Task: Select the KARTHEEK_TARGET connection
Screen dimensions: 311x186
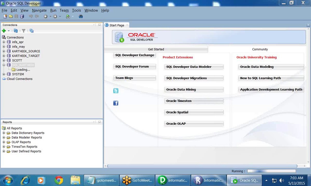Action: 26,56
